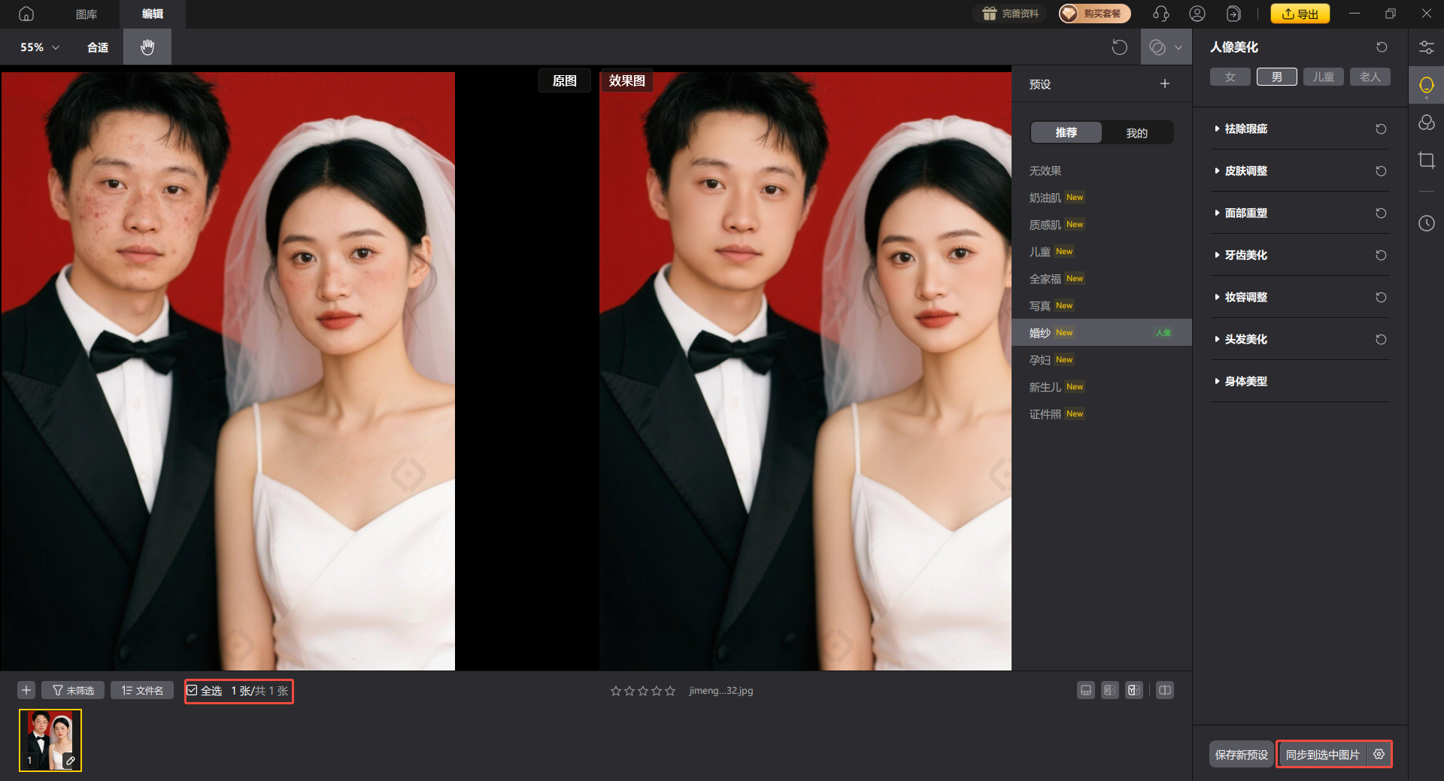Image resolution: width=1444 pixels, height=781 pixels.
Task: Select the hand pan tool
Action: pyautogui.click(x=147, y=47)
